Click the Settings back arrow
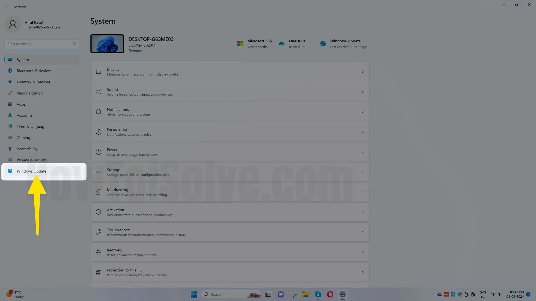Screen dimensions: 536x301 (6, 7)
